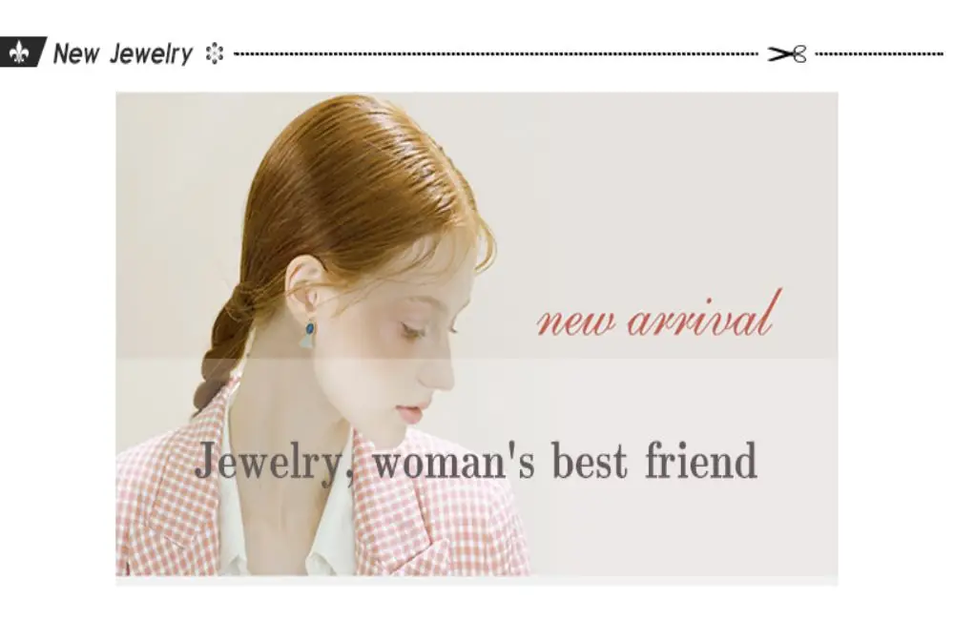Select the word 'woman's' in banner slogan

pos(454,461)
